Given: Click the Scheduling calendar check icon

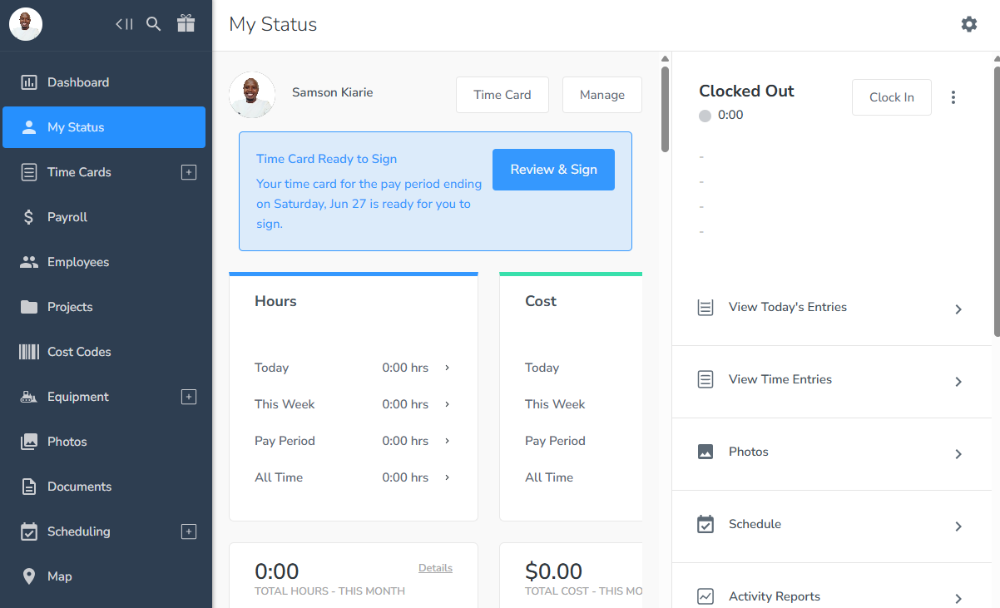Looking at the screenshot, I should [x=29, y=531].
